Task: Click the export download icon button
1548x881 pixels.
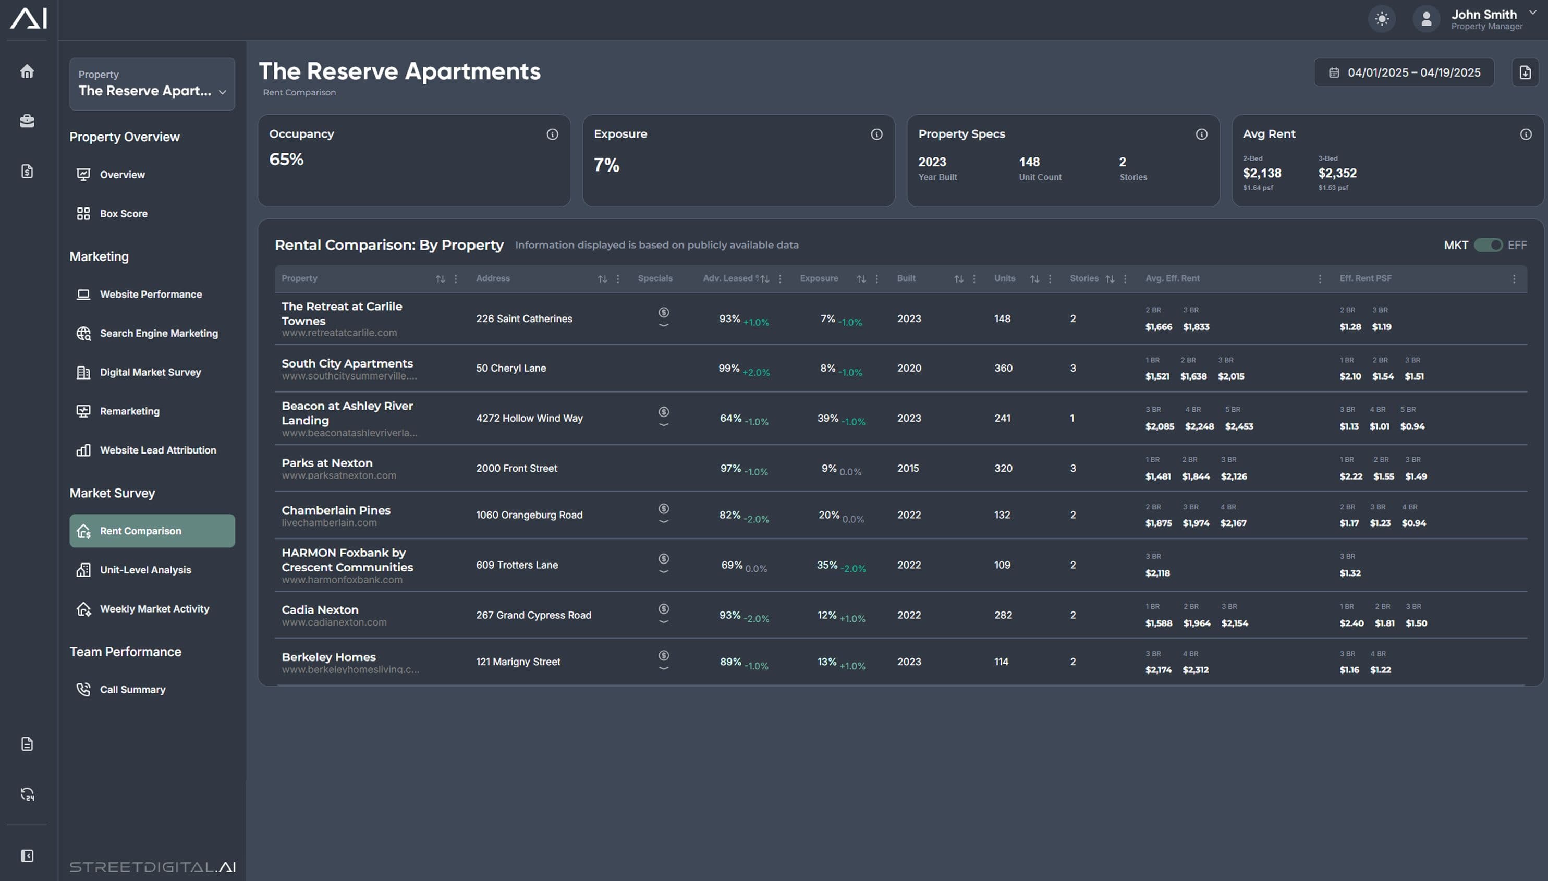Action: (1525, 72)
